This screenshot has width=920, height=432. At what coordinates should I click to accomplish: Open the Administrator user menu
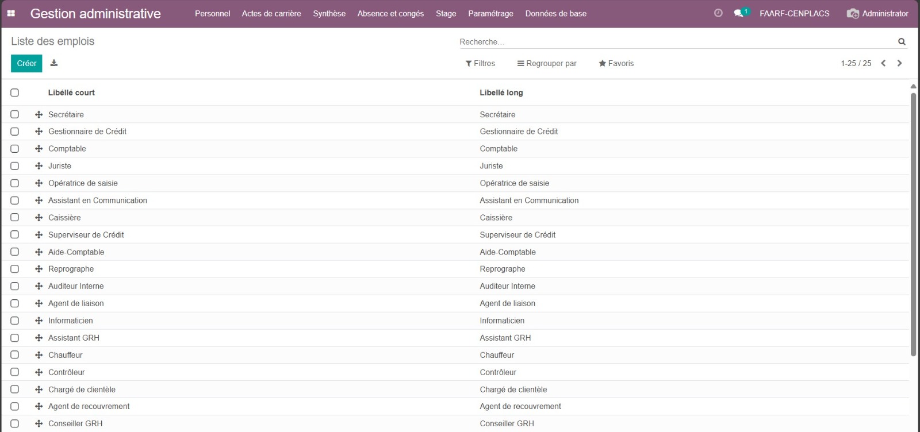pyautogui.click(x=877, y=13)
